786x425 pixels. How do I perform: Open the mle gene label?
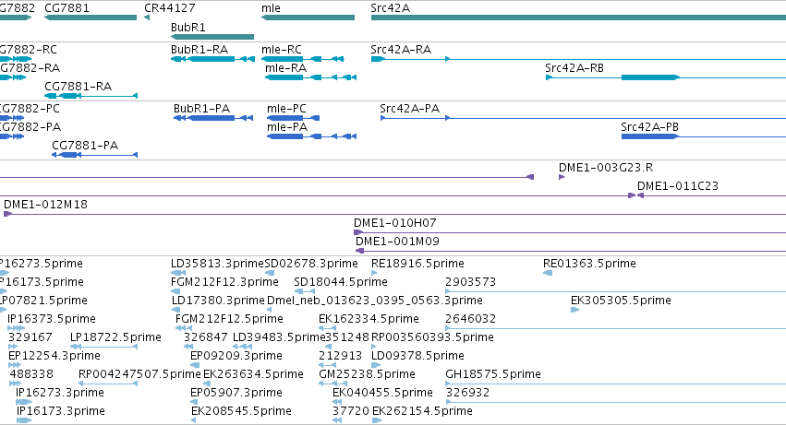271,8
